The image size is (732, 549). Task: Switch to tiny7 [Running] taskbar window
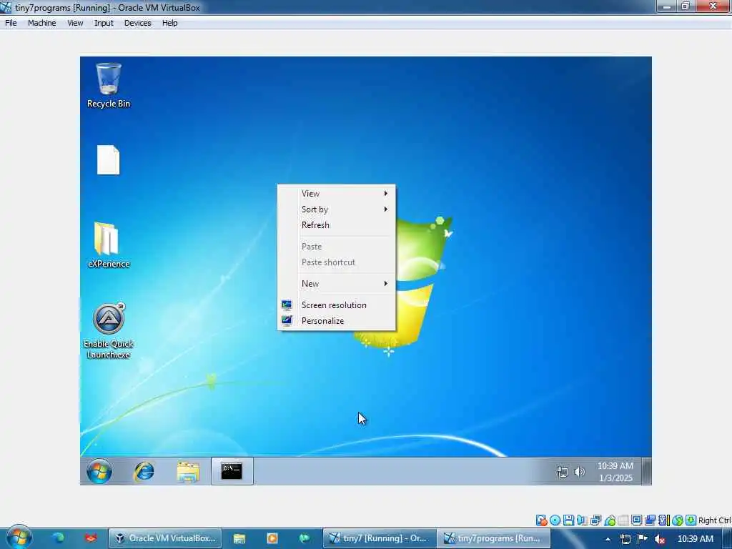click(380, 538)
